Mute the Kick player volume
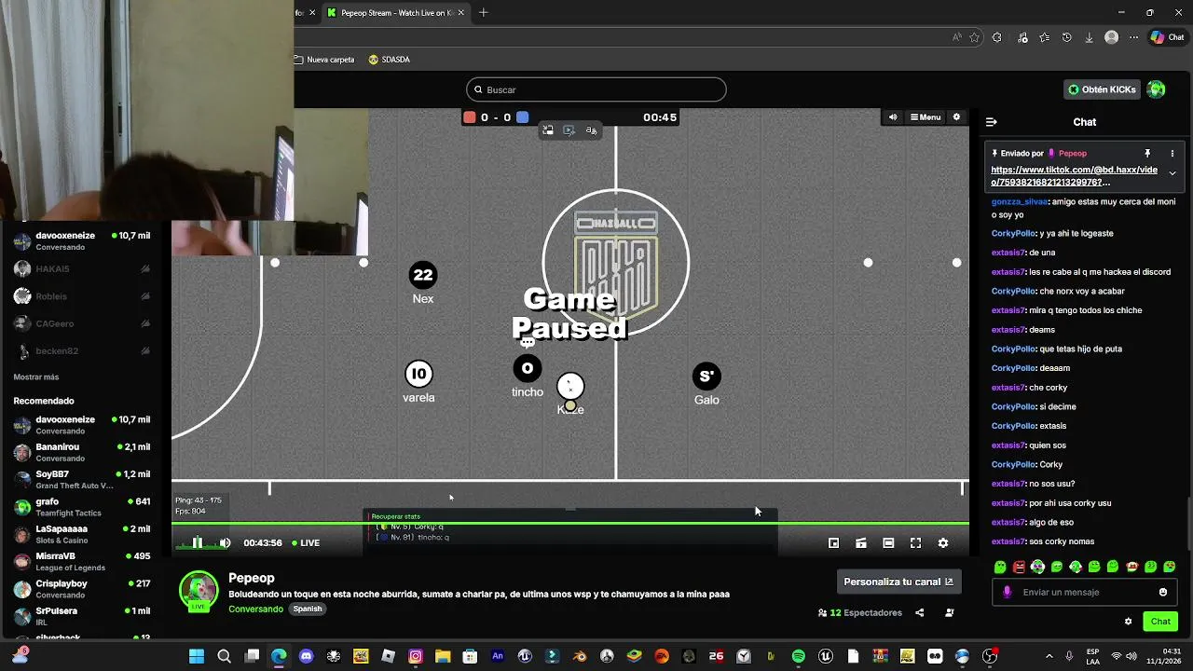The image size is (1193, 671). coord(225,542)
